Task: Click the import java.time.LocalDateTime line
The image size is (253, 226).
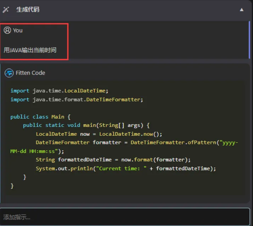Action: 59,91
